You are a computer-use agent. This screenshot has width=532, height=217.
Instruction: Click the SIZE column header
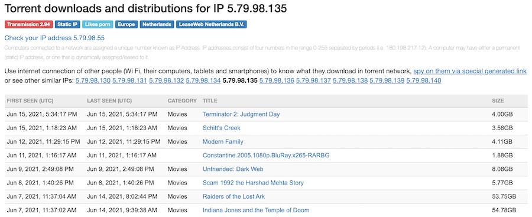click(498, 101)
